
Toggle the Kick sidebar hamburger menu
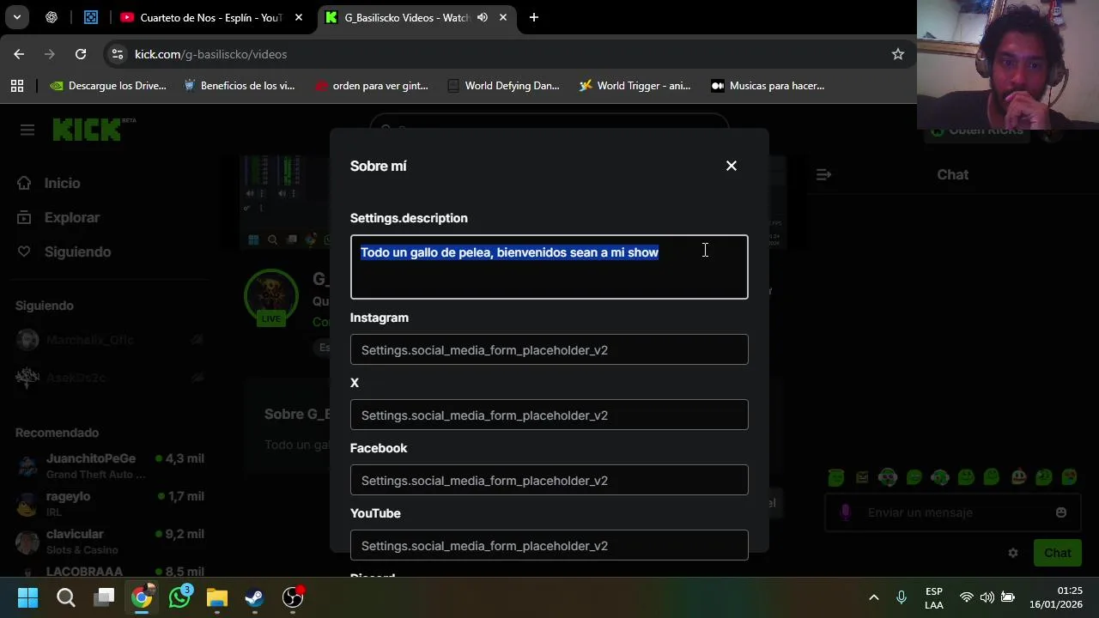coord(27,130)
